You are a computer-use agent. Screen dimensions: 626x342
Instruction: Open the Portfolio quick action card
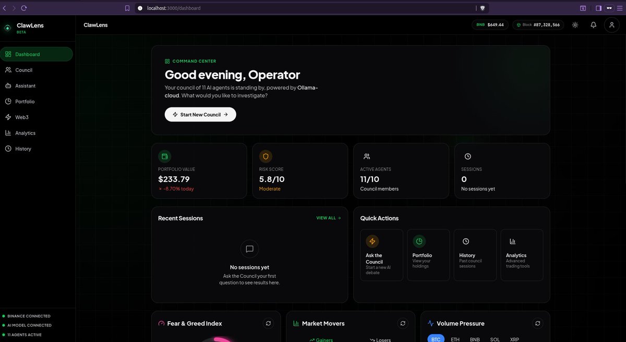[x=428, y=255]
